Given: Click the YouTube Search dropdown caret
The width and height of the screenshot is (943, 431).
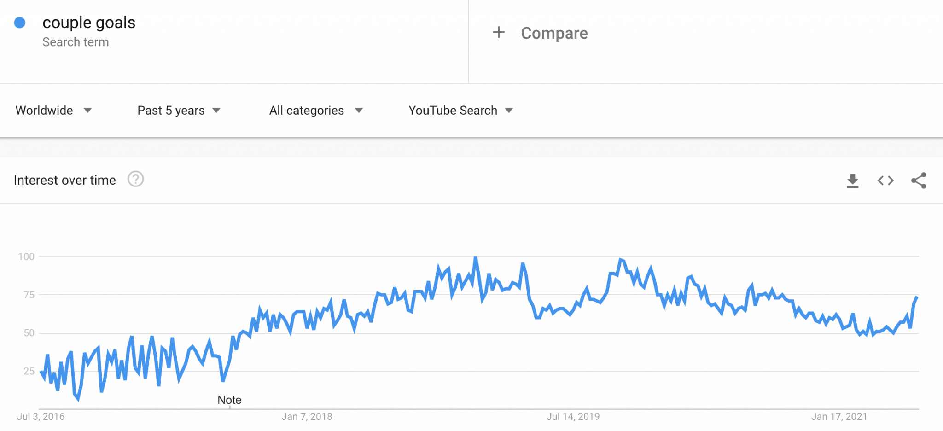Looking at the screenshot, I should tap(509, 111).
